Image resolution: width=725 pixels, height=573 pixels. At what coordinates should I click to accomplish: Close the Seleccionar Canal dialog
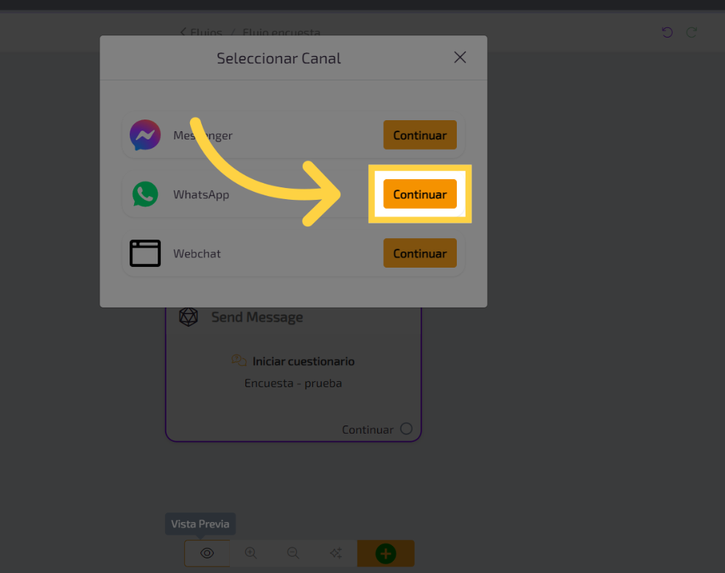460,58
